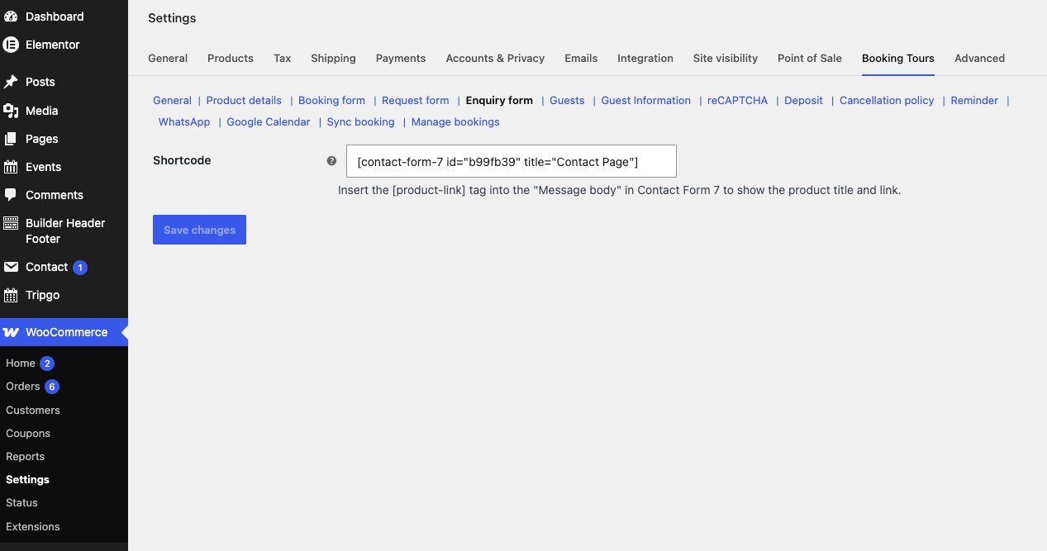Open the Guest Information section

645,100
